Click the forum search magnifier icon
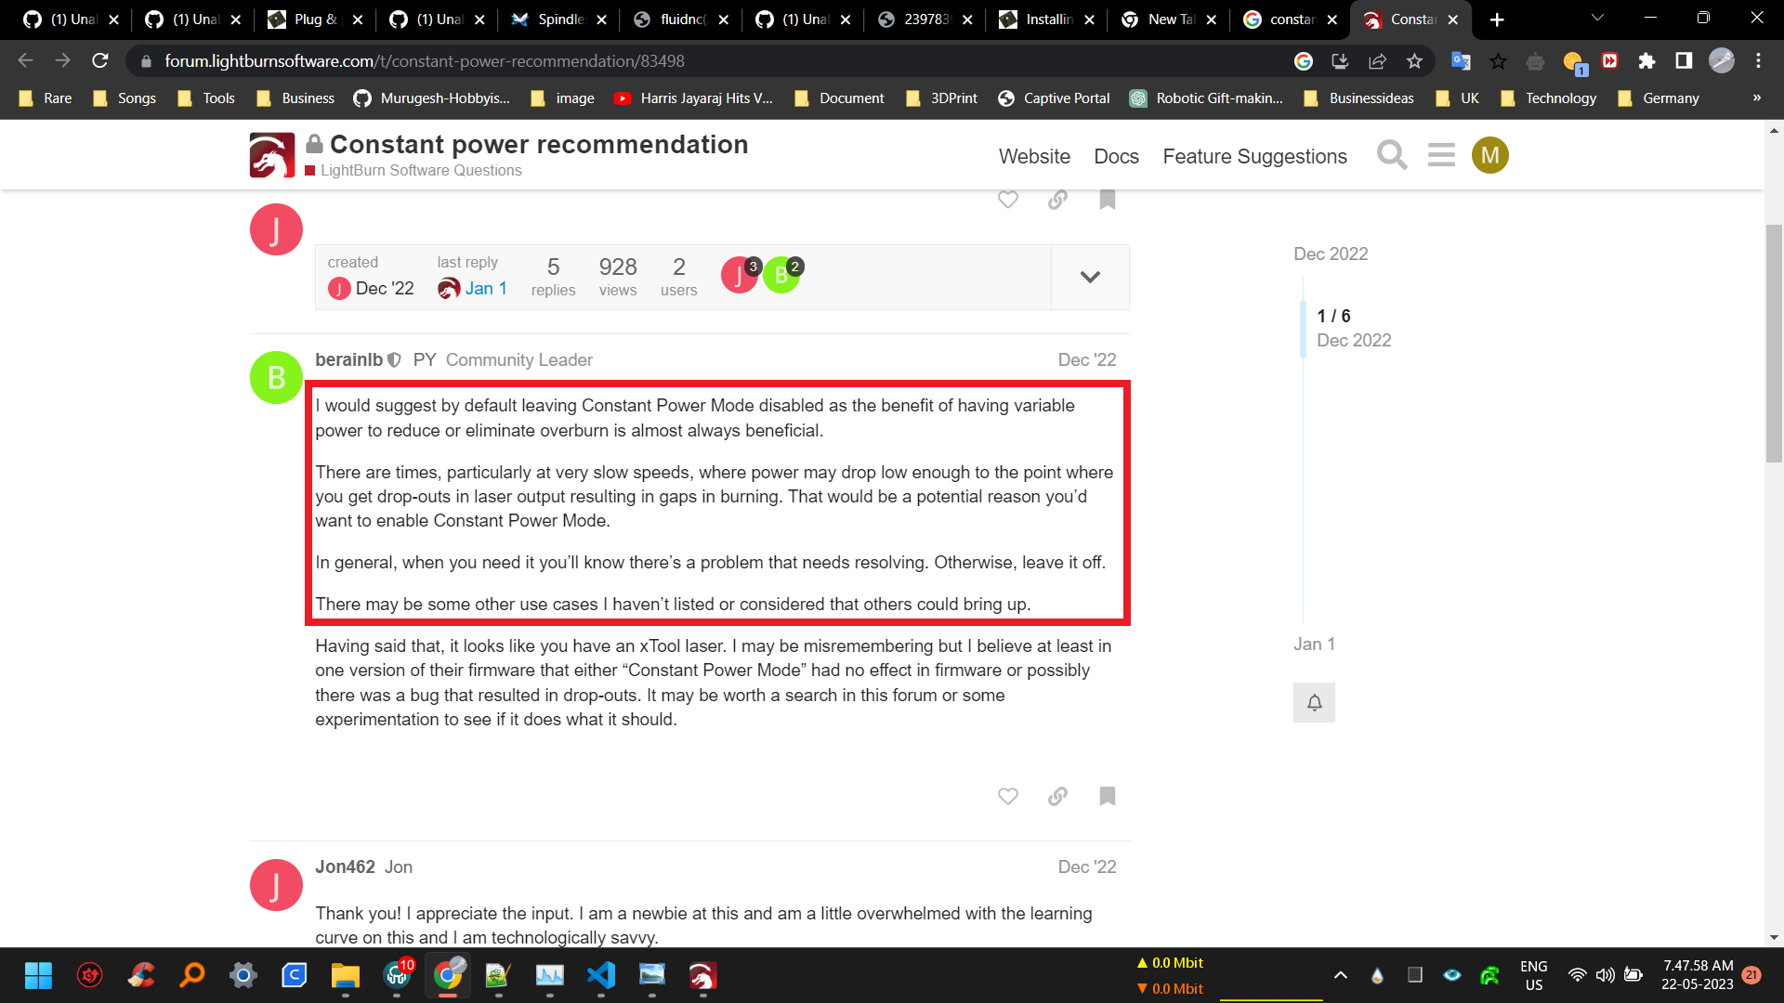This screenshot has height=1003, width=1784. [1391, 155]
